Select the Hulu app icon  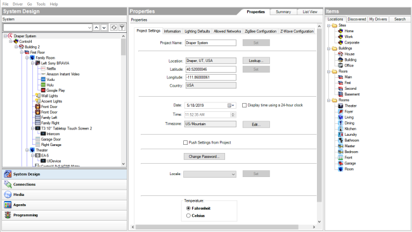click(43, 85)
